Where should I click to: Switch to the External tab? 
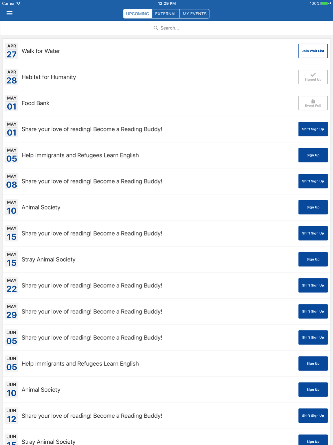click(166, 14)
